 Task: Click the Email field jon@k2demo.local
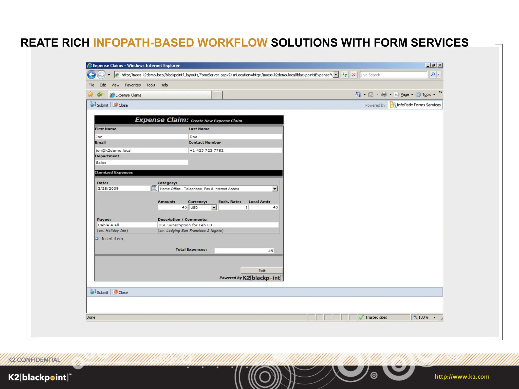click(x=141, y=150)
